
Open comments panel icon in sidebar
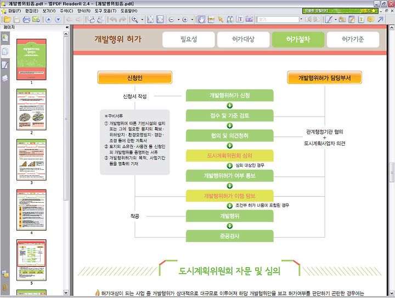point(5,273)
